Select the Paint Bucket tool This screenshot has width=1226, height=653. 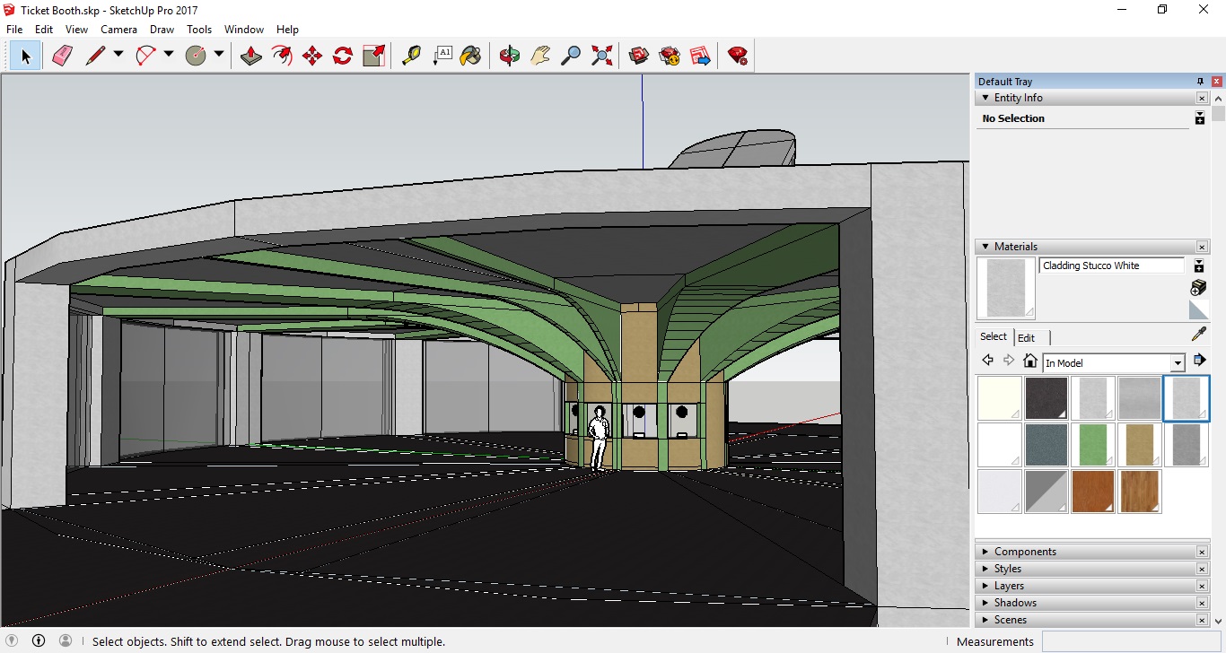(470, 56)
